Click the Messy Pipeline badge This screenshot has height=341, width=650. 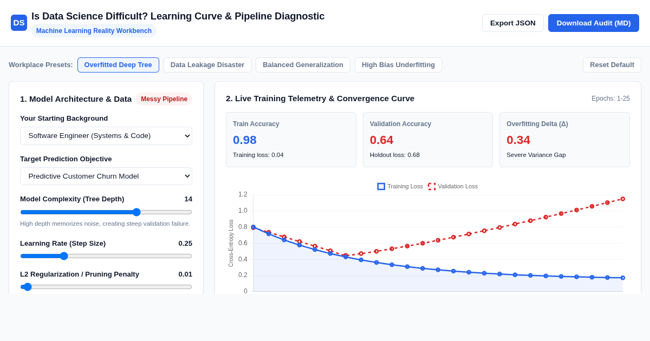pos(164,99)
